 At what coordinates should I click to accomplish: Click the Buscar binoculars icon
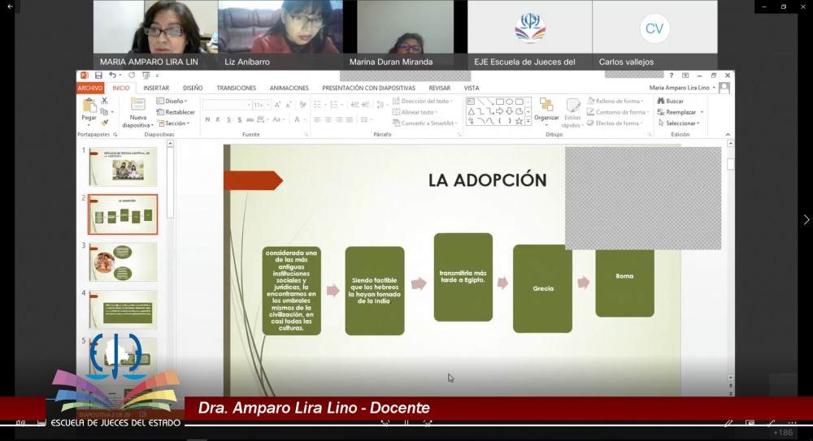pos(661,102)
